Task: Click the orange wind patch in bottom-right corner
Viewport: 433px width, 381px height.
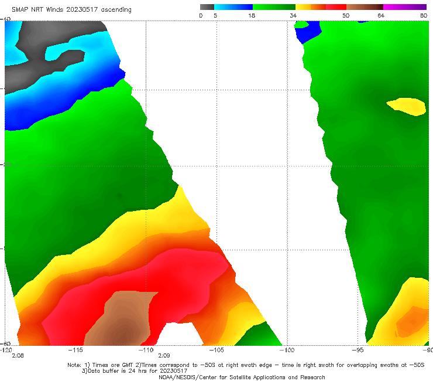Action: tap(411, 322)
